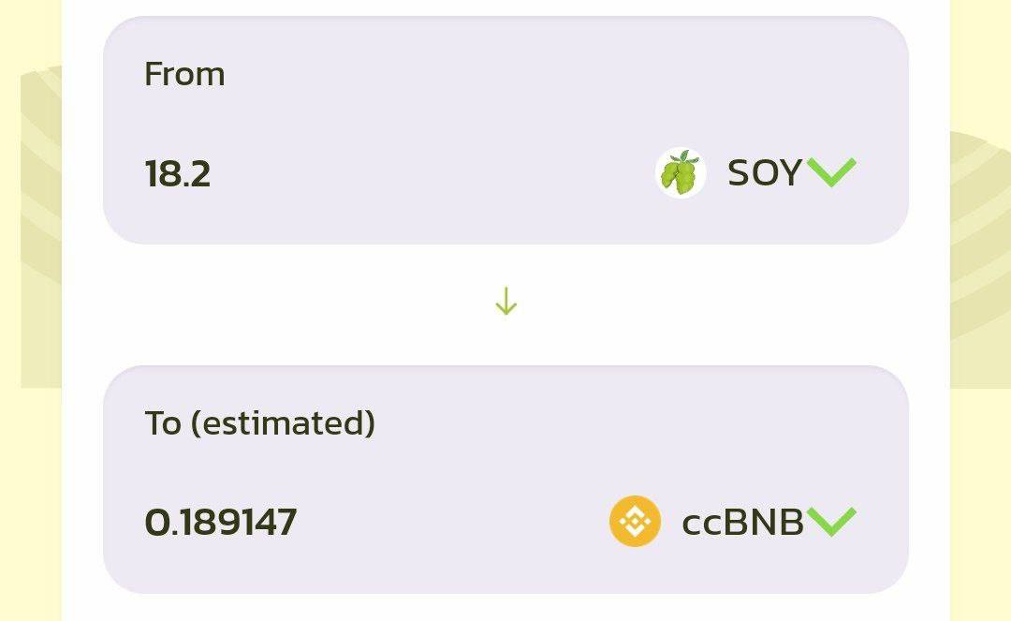Screen dimensions: 1011x621
Task: Click the "To (estimated)" label
Action: [x=259, y=423]
